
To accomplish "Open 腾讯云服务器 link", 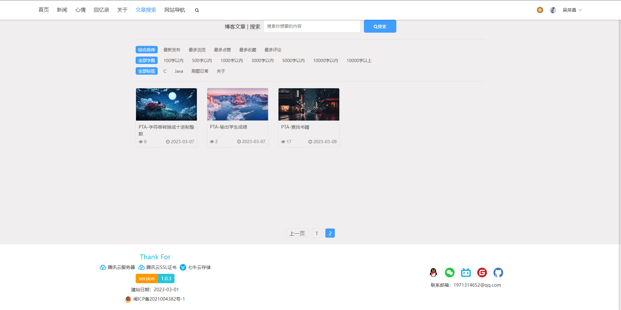I will pos(121,267).
